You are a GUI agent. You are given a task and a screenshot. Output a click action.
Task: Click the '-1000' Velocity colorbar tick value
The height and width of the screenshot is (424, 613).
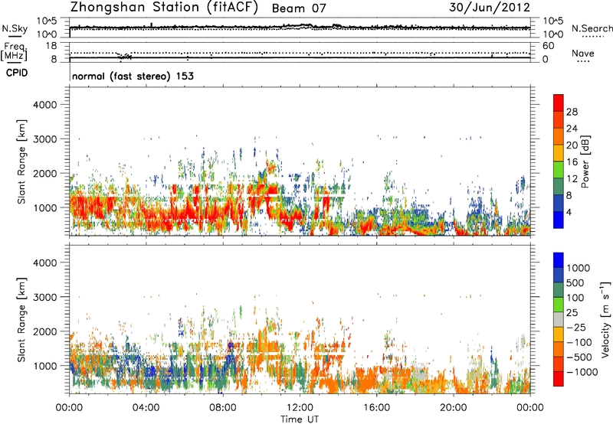[582, 372]
